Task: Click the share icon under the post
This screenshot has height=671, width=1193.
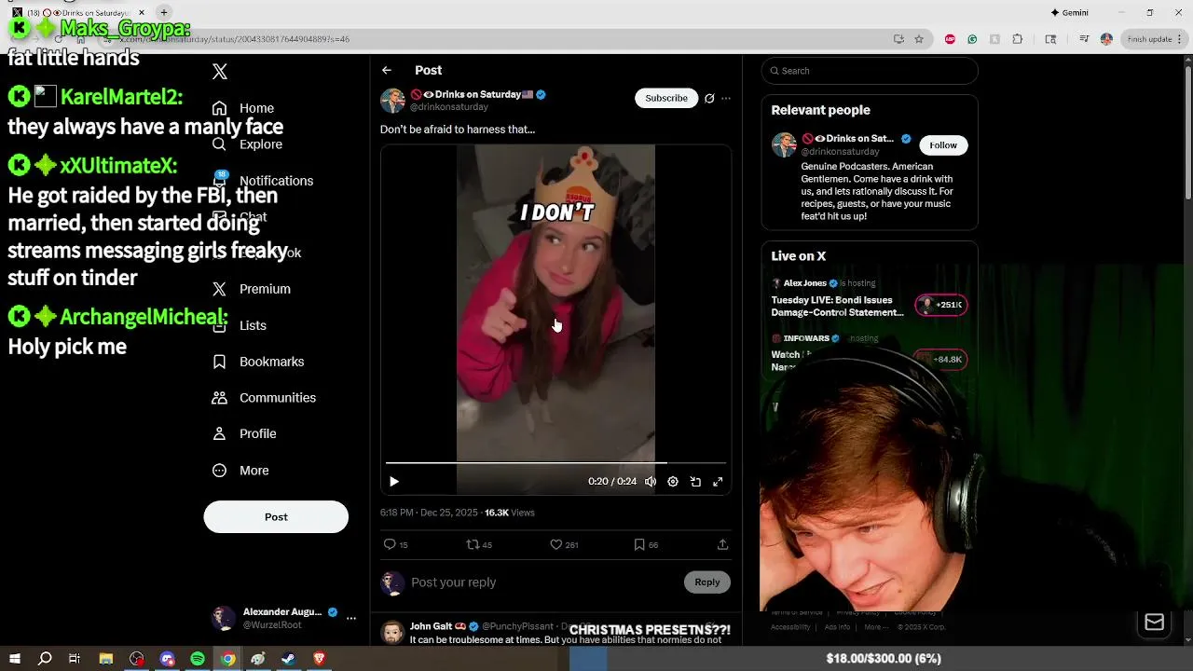Action: (x=722, y=544)
